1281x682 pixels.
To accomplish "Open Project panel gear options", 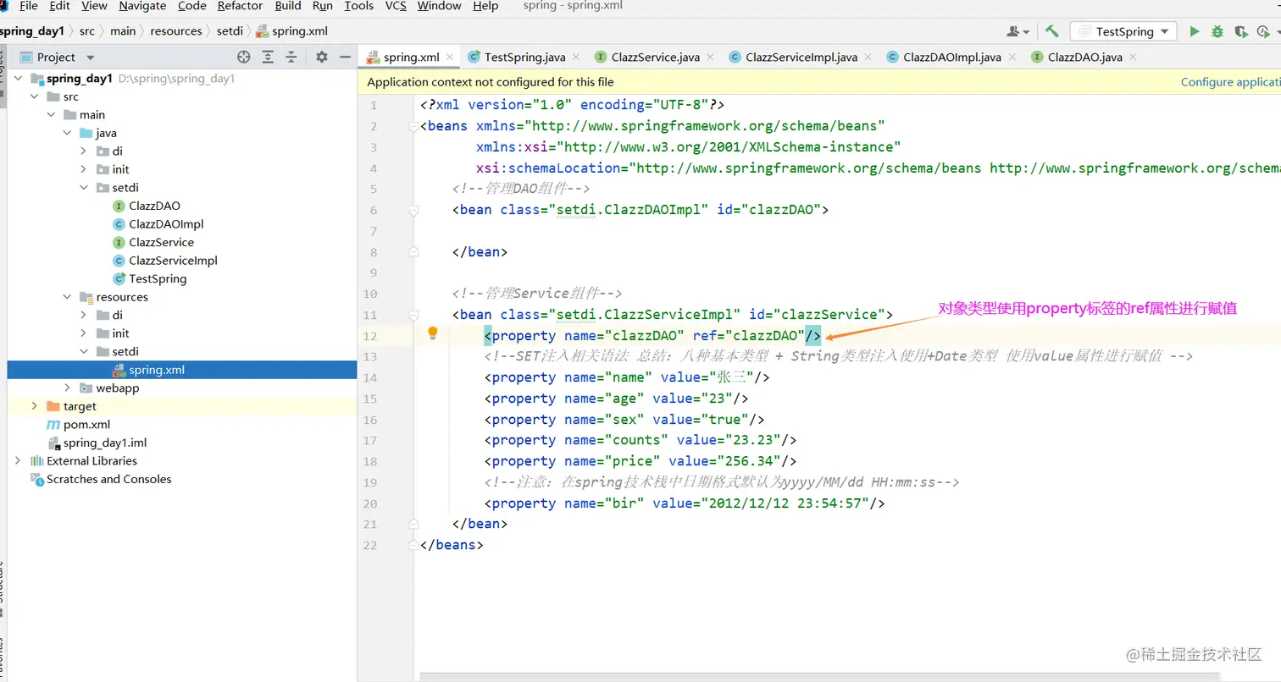I will pyautogui.click(x=321, y=57).
